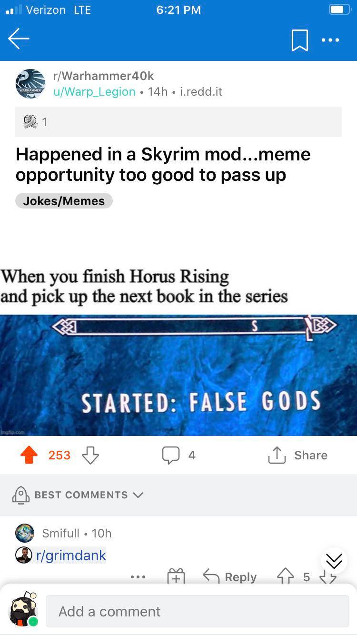This screenshot has width=357, height=635.
Task: Open the r/Warhammer40k subreddit avatar
Action: point(30,84)
